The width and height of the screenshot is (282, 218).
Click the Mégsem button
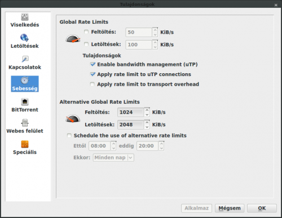point(230,208)
